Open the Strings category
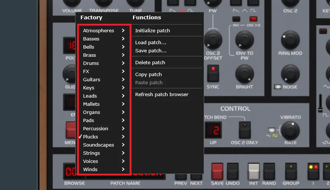 (104, 153)
